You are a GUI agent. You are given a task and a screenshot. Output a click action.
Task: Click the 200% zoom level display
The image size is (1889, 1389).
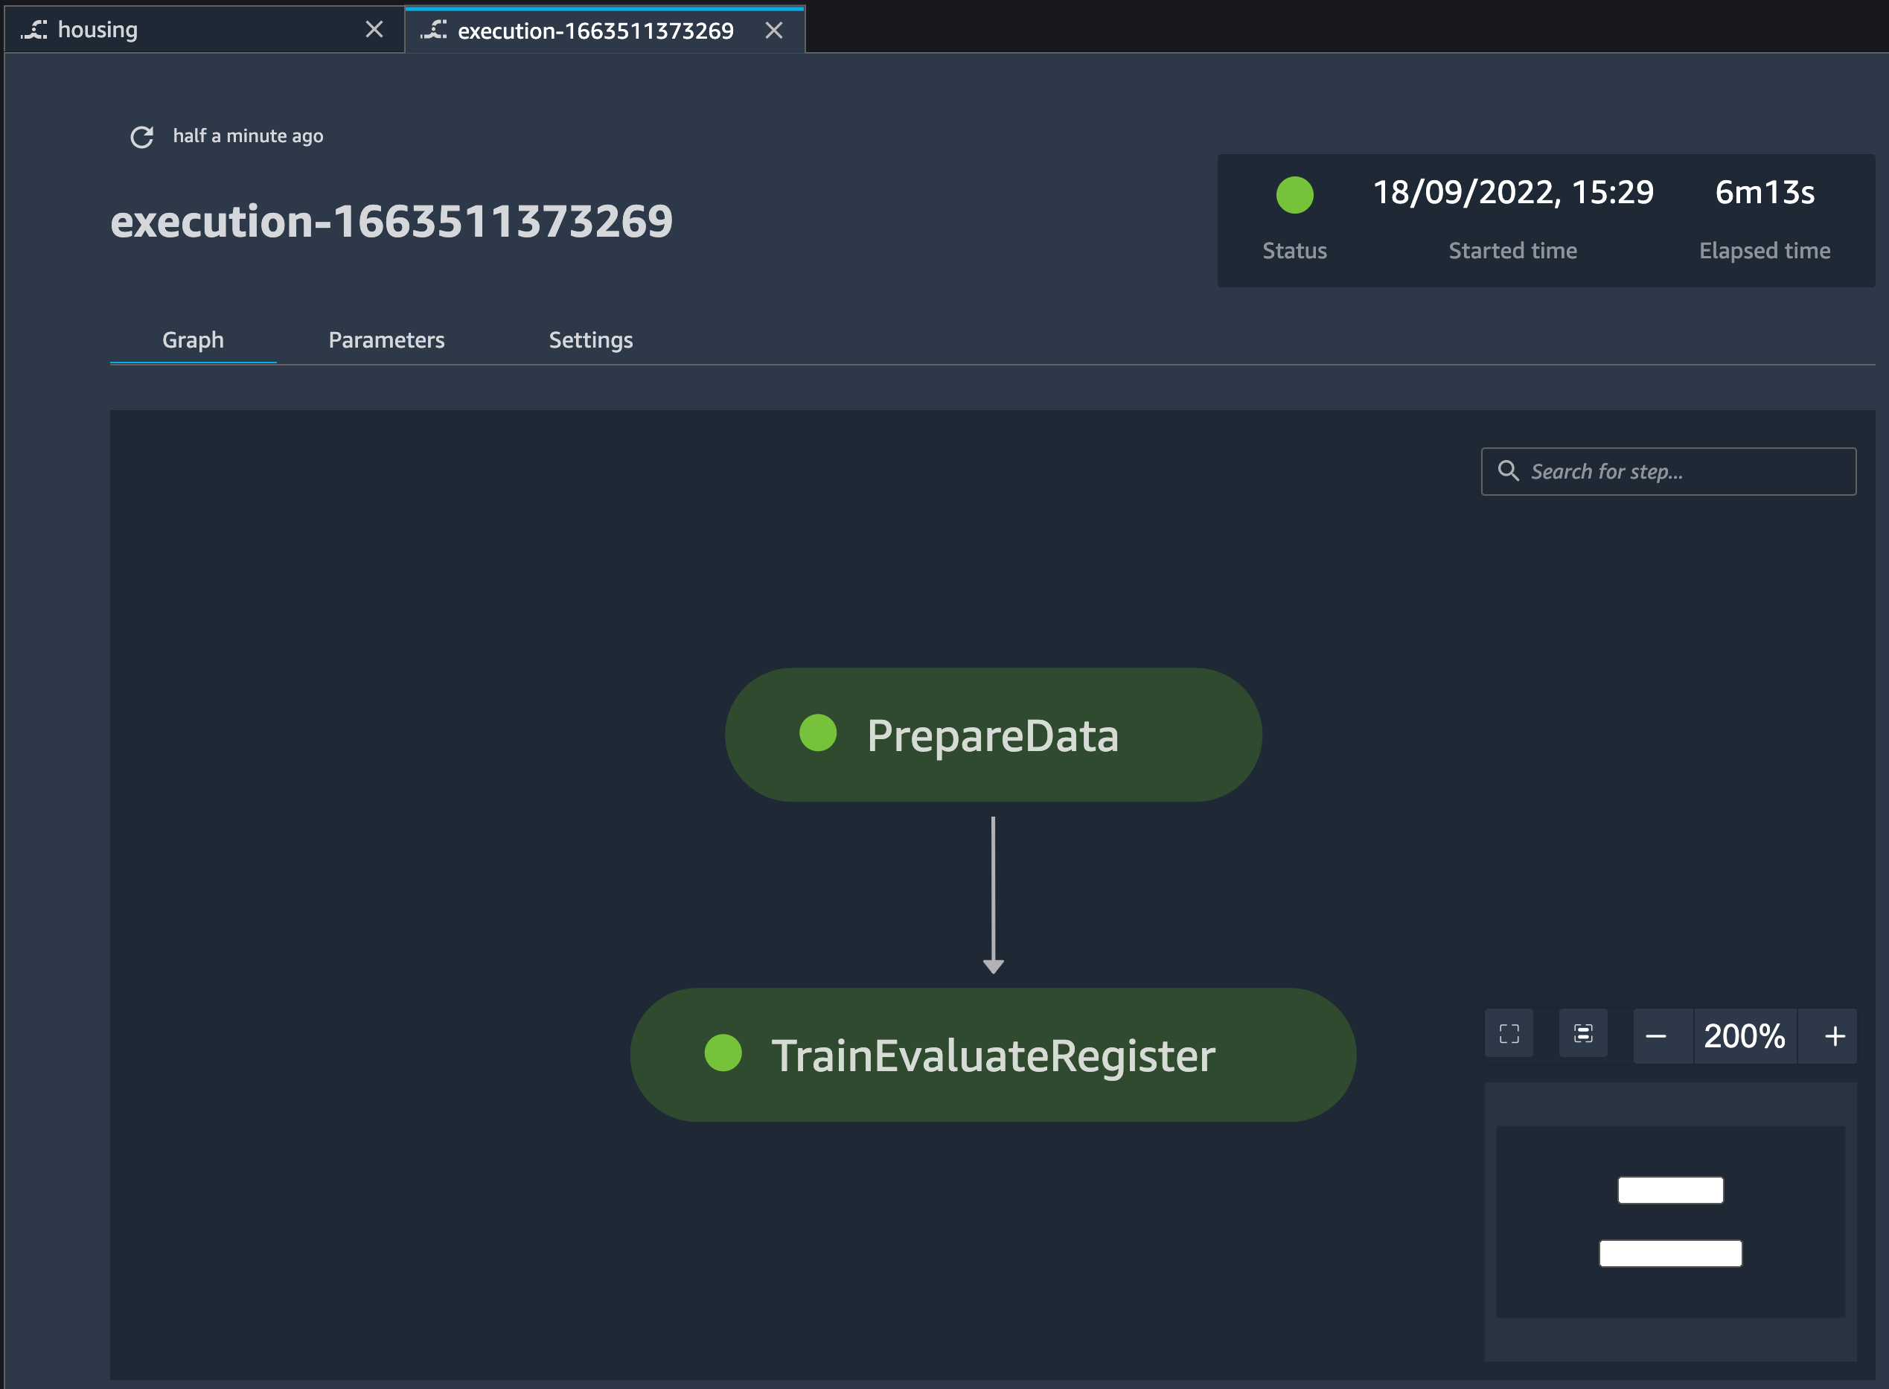pyautogui.click(x=1744, y=1036)
